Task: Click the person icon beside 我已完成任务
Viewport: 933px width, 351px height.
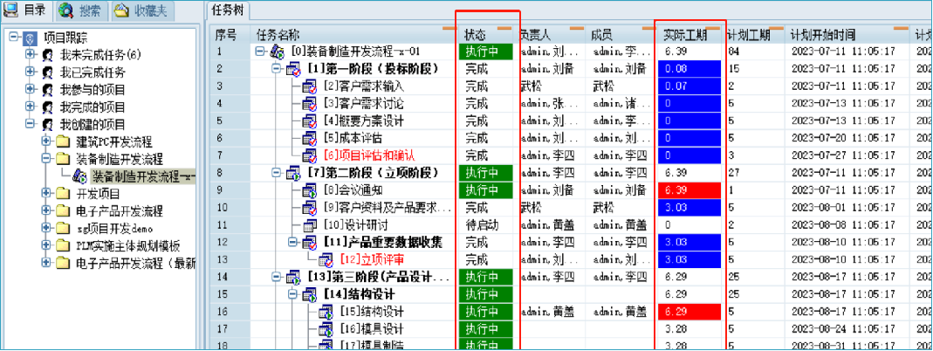Action: [48, 72]
